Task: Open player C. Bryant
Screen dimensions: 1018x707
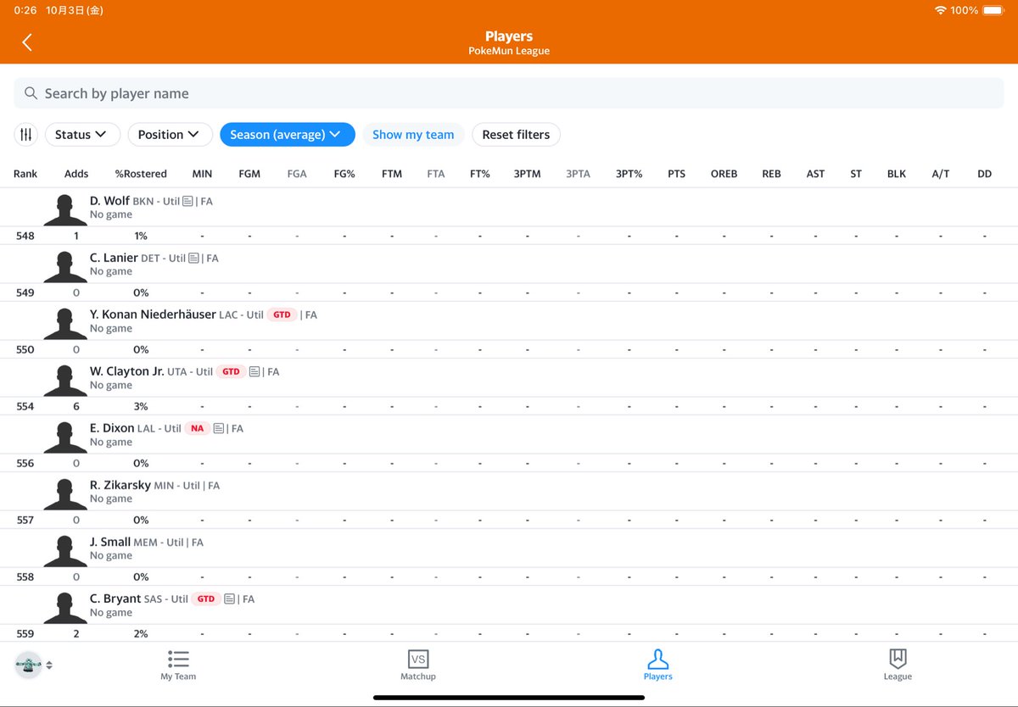Action: (x=115, y=598)
